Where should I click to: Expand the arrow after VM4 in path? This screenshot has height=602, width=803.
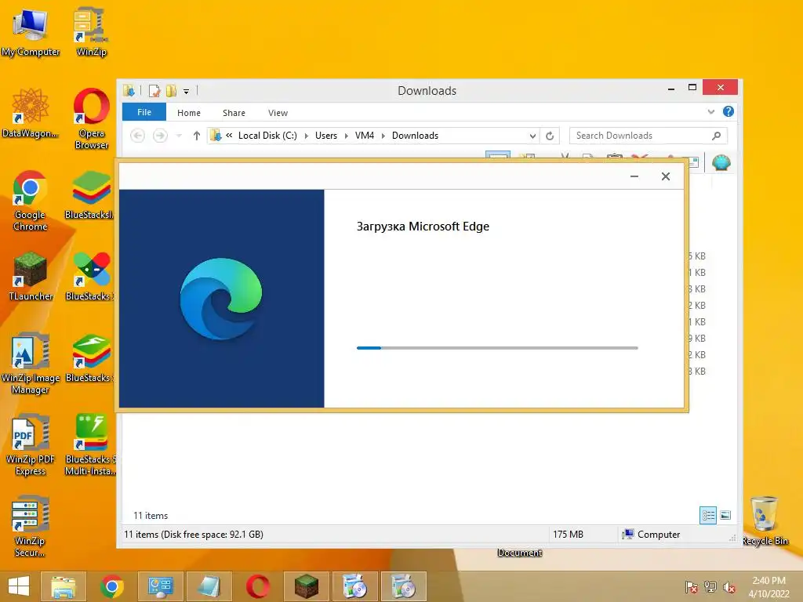click(383, 136)
